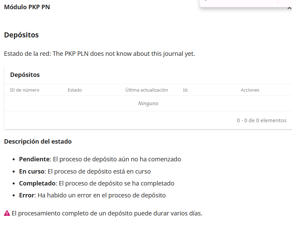Select the Depósitos page heading

(21, 35)
